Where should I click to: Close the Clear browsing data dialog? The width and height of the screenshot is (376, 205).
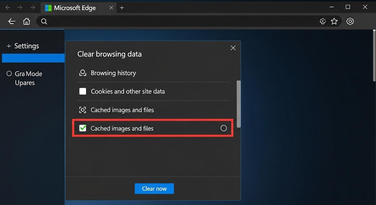tap(233, 48)
